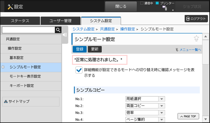Click the ログアウト button
This screenshot has height=123, width=210.
pyautogui.click(x=196, y=19)
